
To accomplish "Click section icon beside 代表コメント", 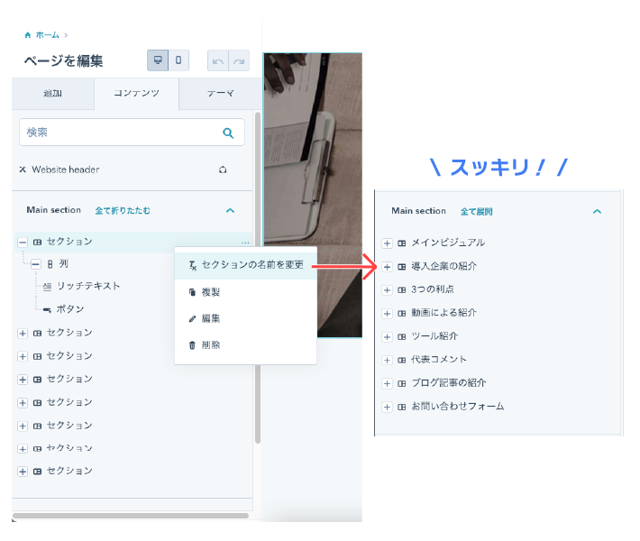I will click(402, 360).
